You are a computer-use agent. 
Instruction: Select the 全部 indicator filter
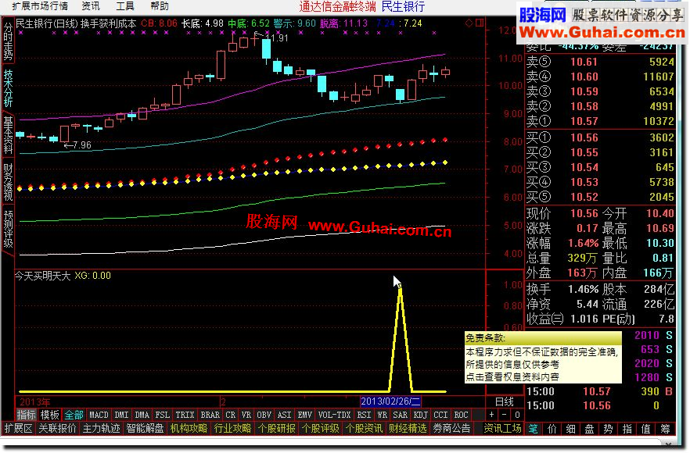click(74, 415)
